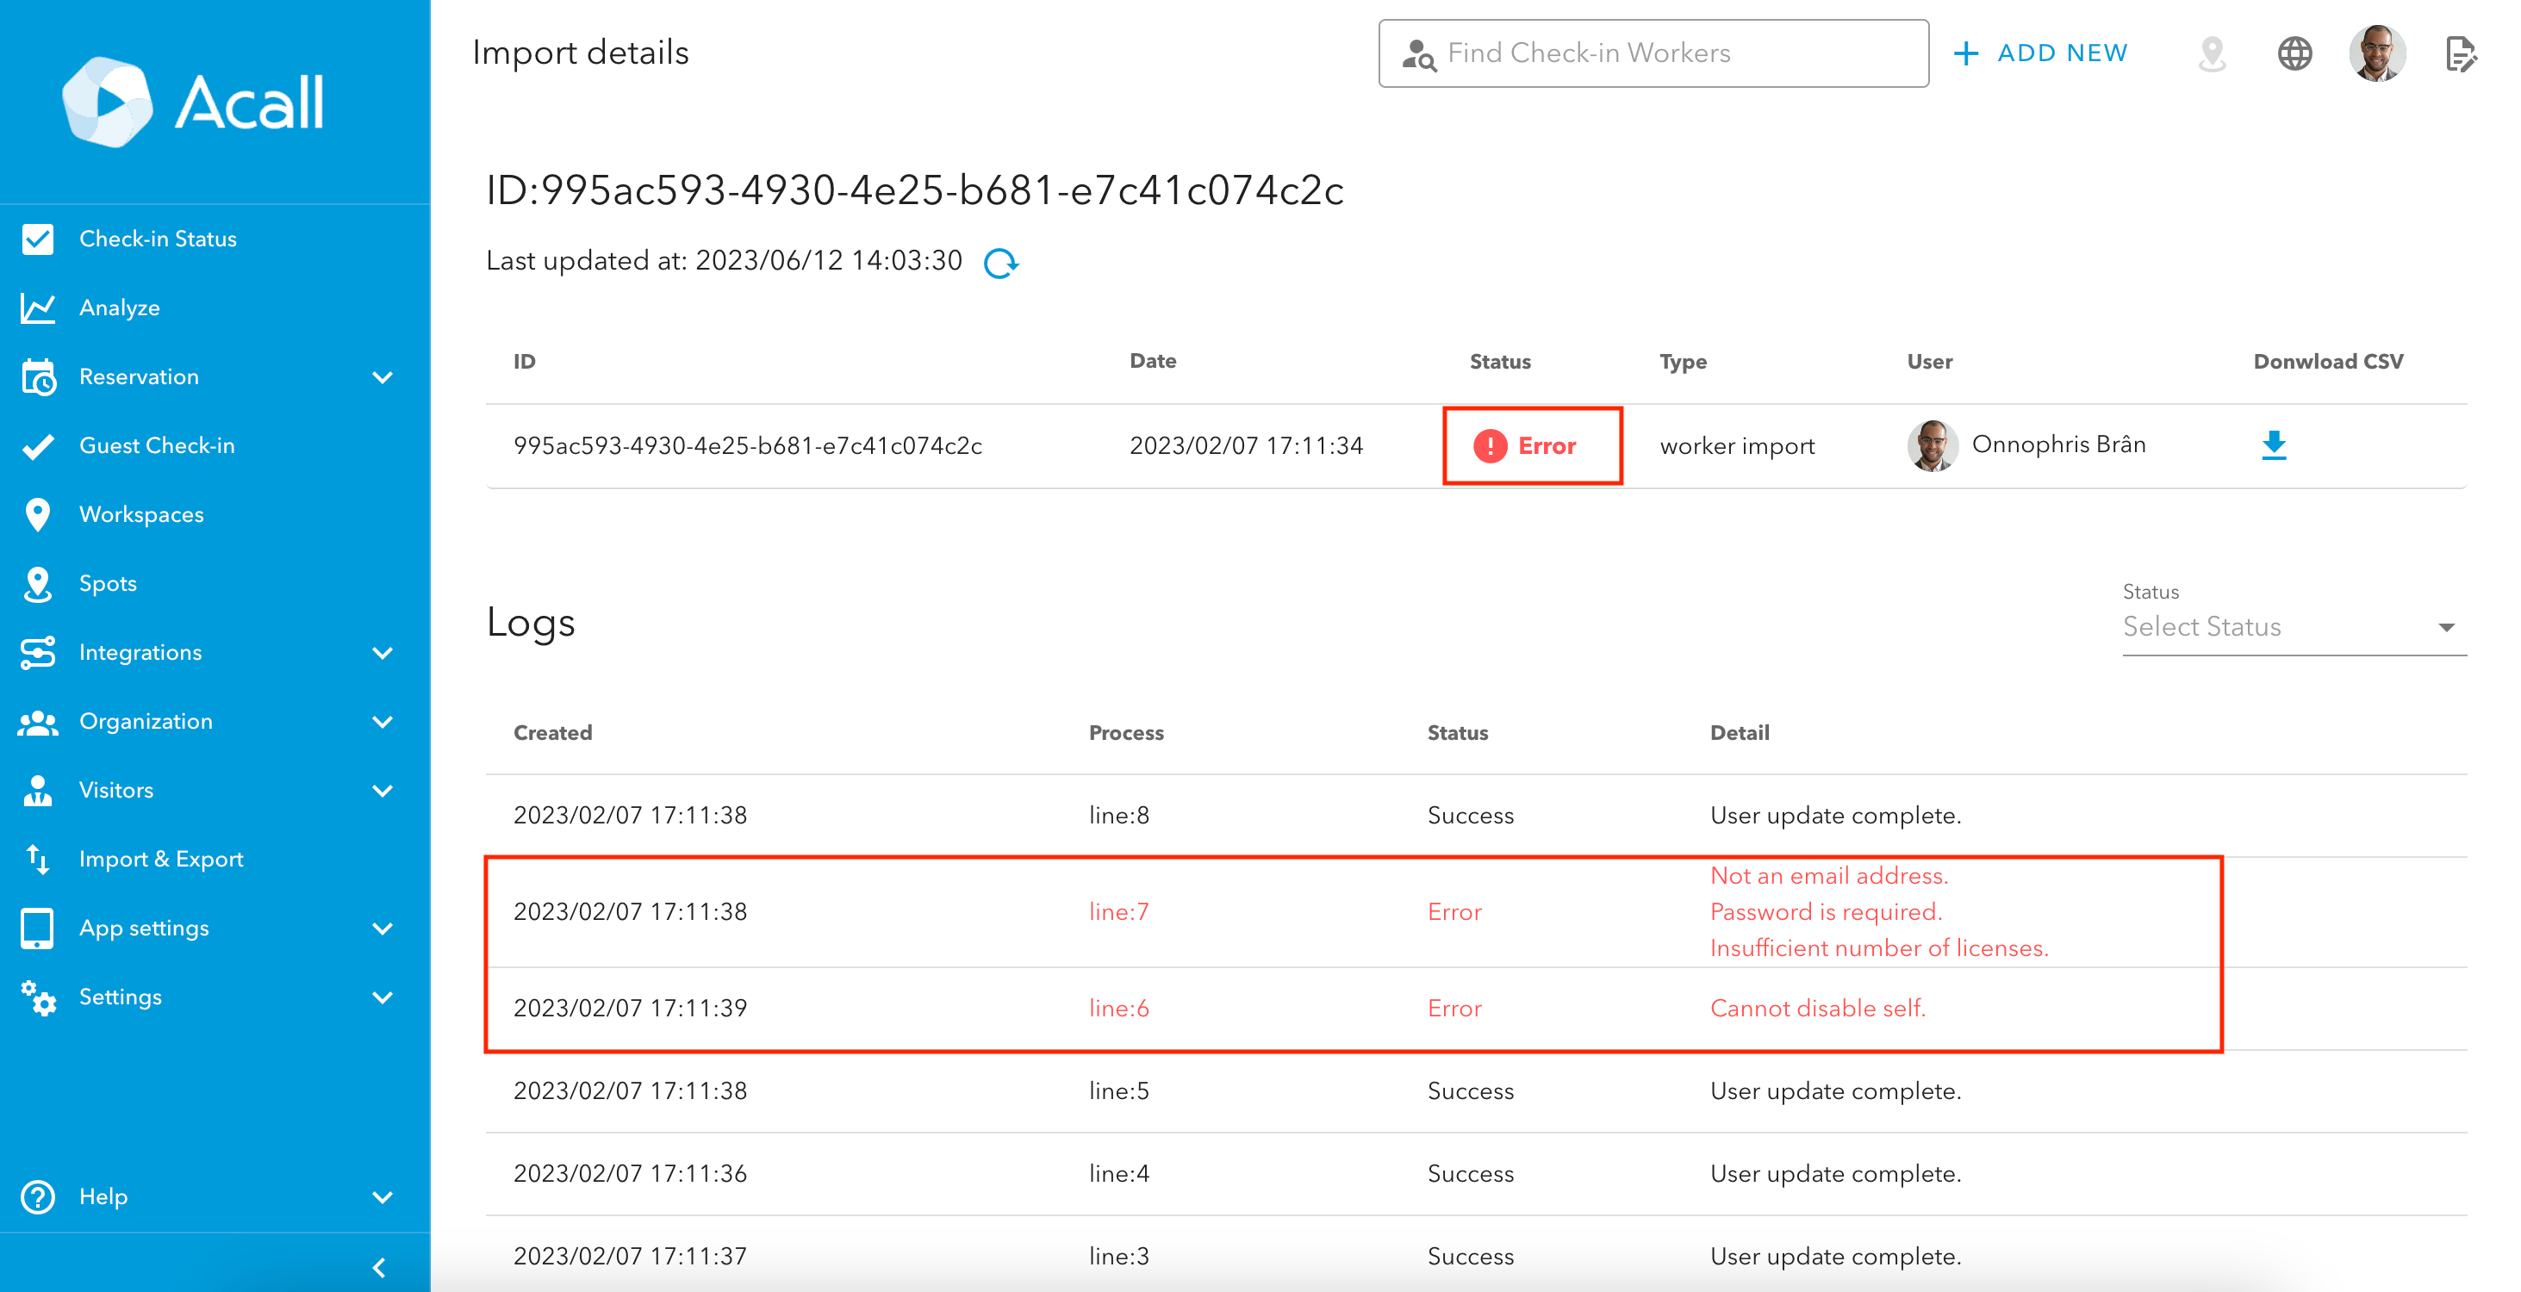Expand the Help submenu chevron
Viewport: 2521px width, 1292px height.
[383, 1197]
